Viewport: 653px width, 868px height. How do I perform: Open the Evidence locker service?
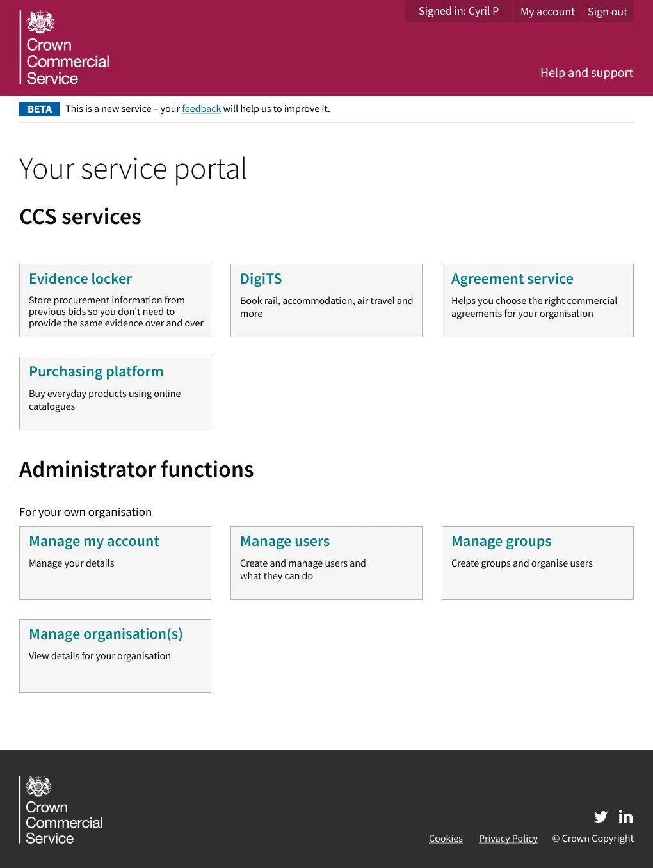tap(80, 278)
